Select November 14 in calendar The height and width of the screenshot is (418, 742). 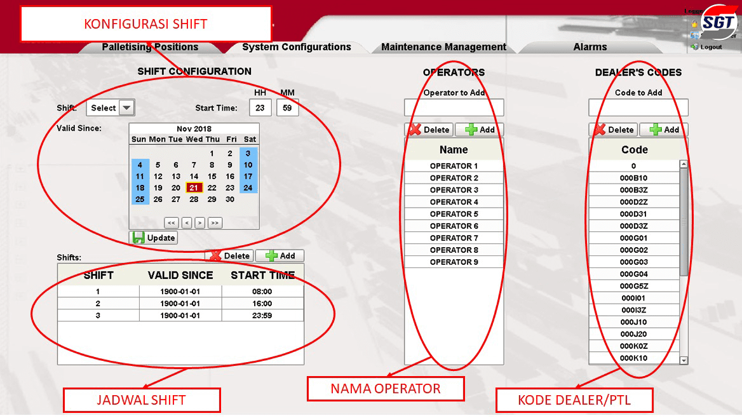194,176
